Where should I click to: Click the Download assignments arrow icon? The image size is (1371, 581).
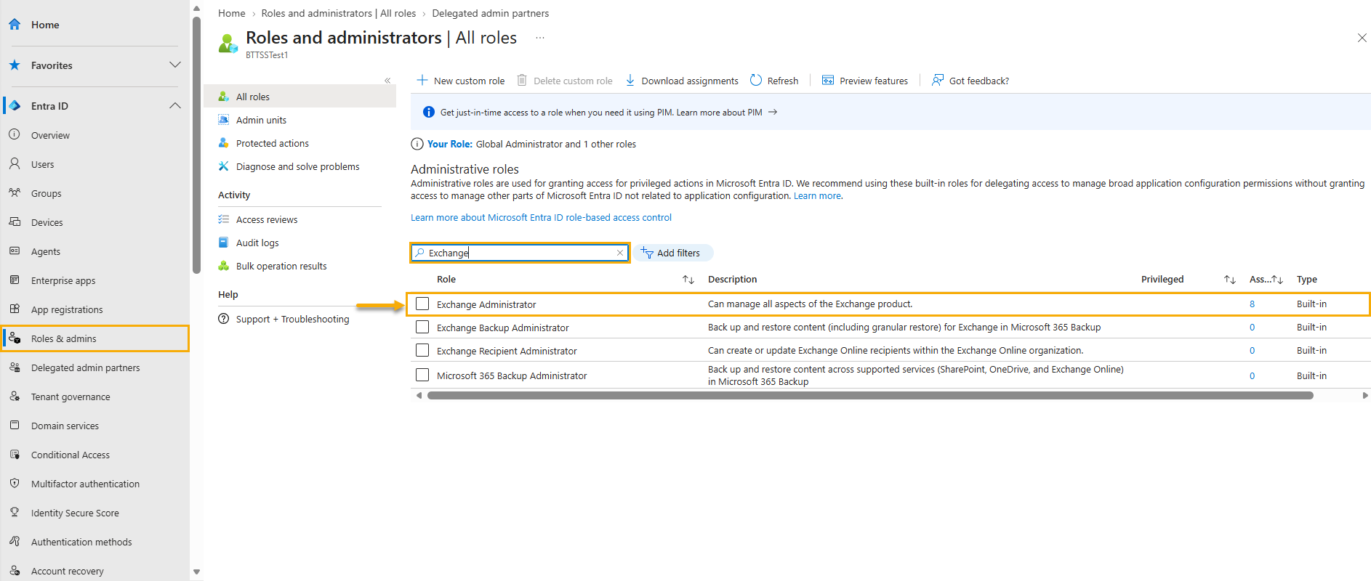click(630, 80)
